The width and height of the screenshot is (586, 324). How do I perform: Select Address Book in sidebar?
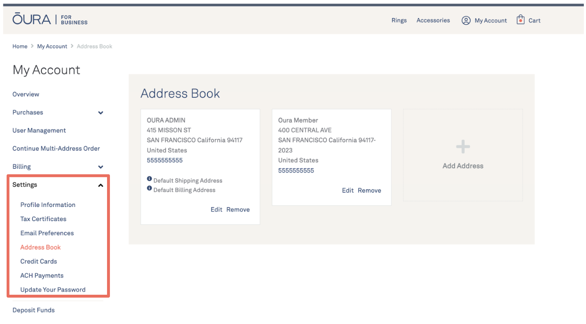[40, 247]
